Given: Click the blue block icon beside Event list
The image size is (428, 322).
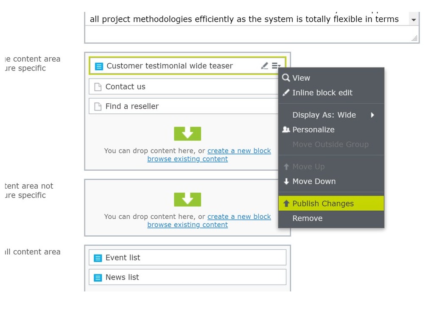Looking at the screenshot, I should coord(98,258).
